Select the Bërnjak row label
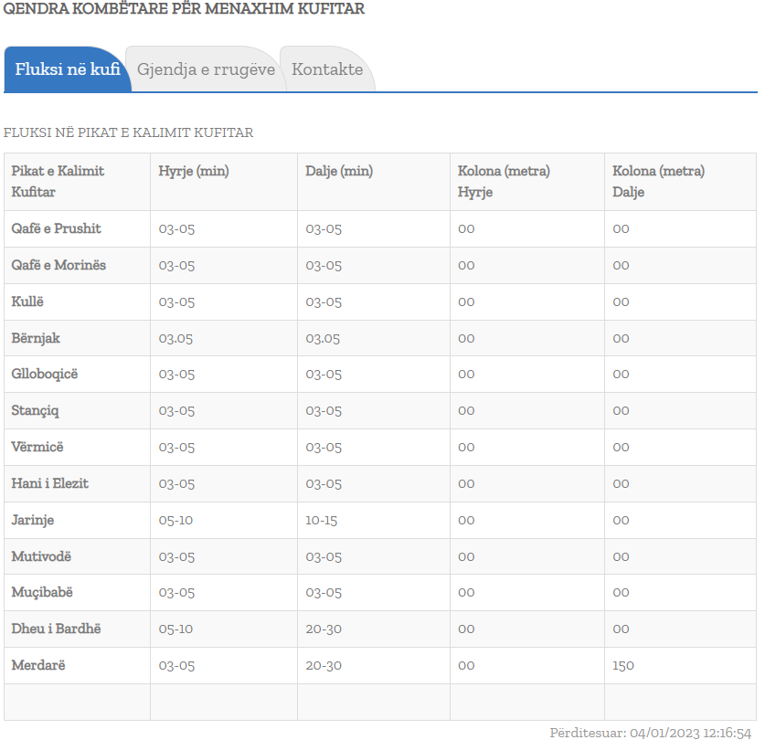The width and height of the screenshot is (765, 740). pyautogui.click(x=36, y=338)
